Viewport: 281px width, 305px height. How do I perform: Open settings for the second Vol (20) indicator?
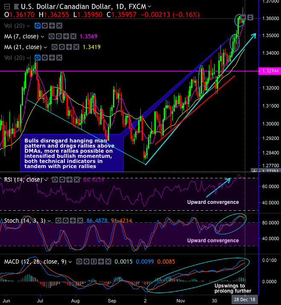tap(45, 58)
